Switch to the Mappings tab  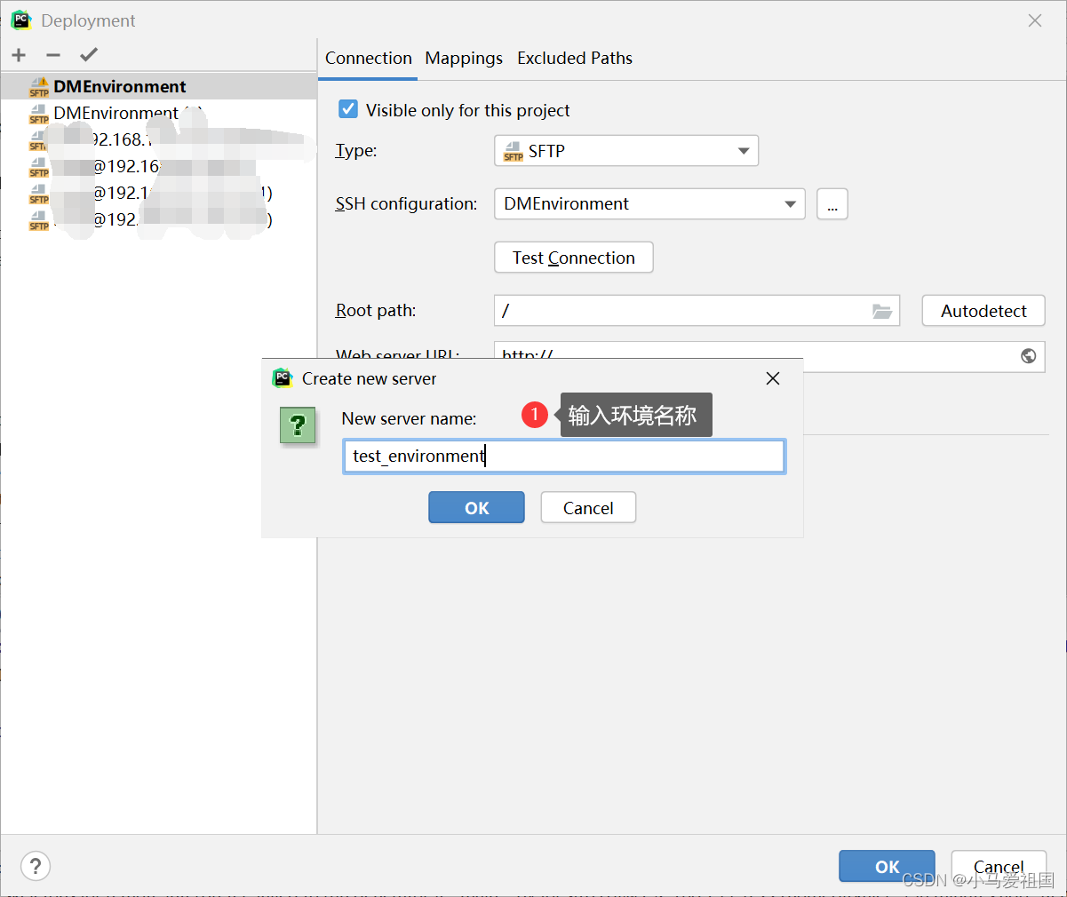464,58
